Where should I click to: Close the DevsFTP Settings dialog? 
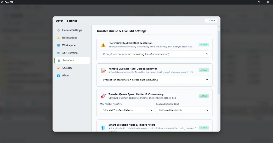point(211,20)
